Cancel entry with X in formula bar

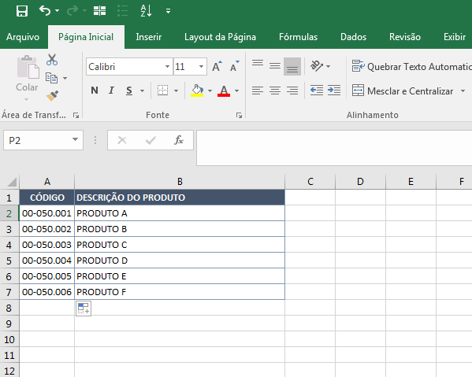pos(122,140)
